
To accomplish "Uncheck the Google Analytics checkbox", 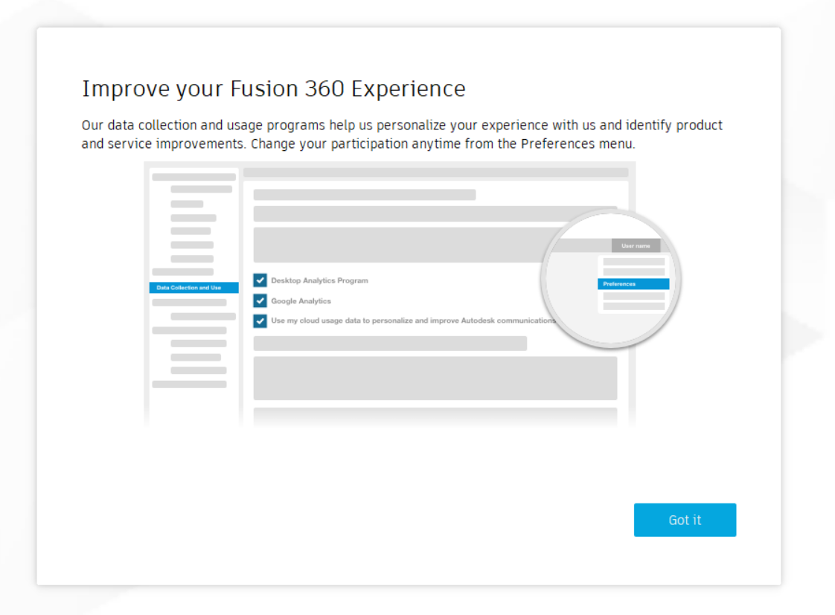I will 260,300.
